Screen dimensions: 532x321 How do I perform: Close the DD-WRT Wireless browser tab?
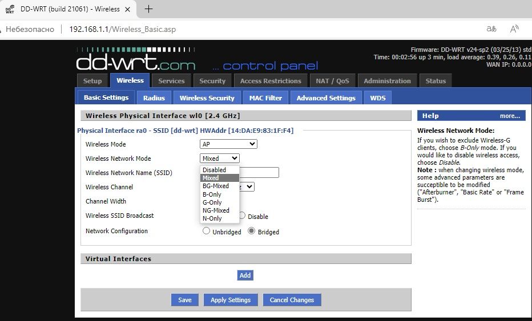(x=127, y=10)
